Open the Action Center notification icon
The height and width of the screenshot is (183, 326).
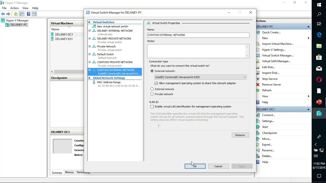(319, 176)
